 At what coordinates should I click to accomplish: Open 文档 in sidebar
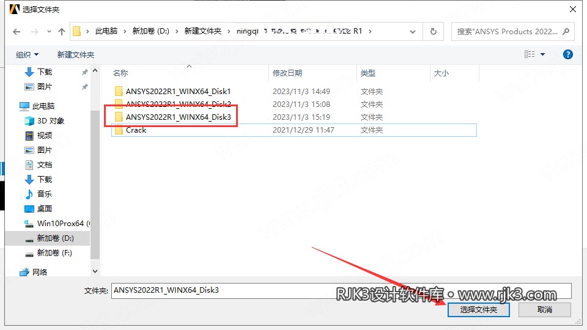(45, 164)
